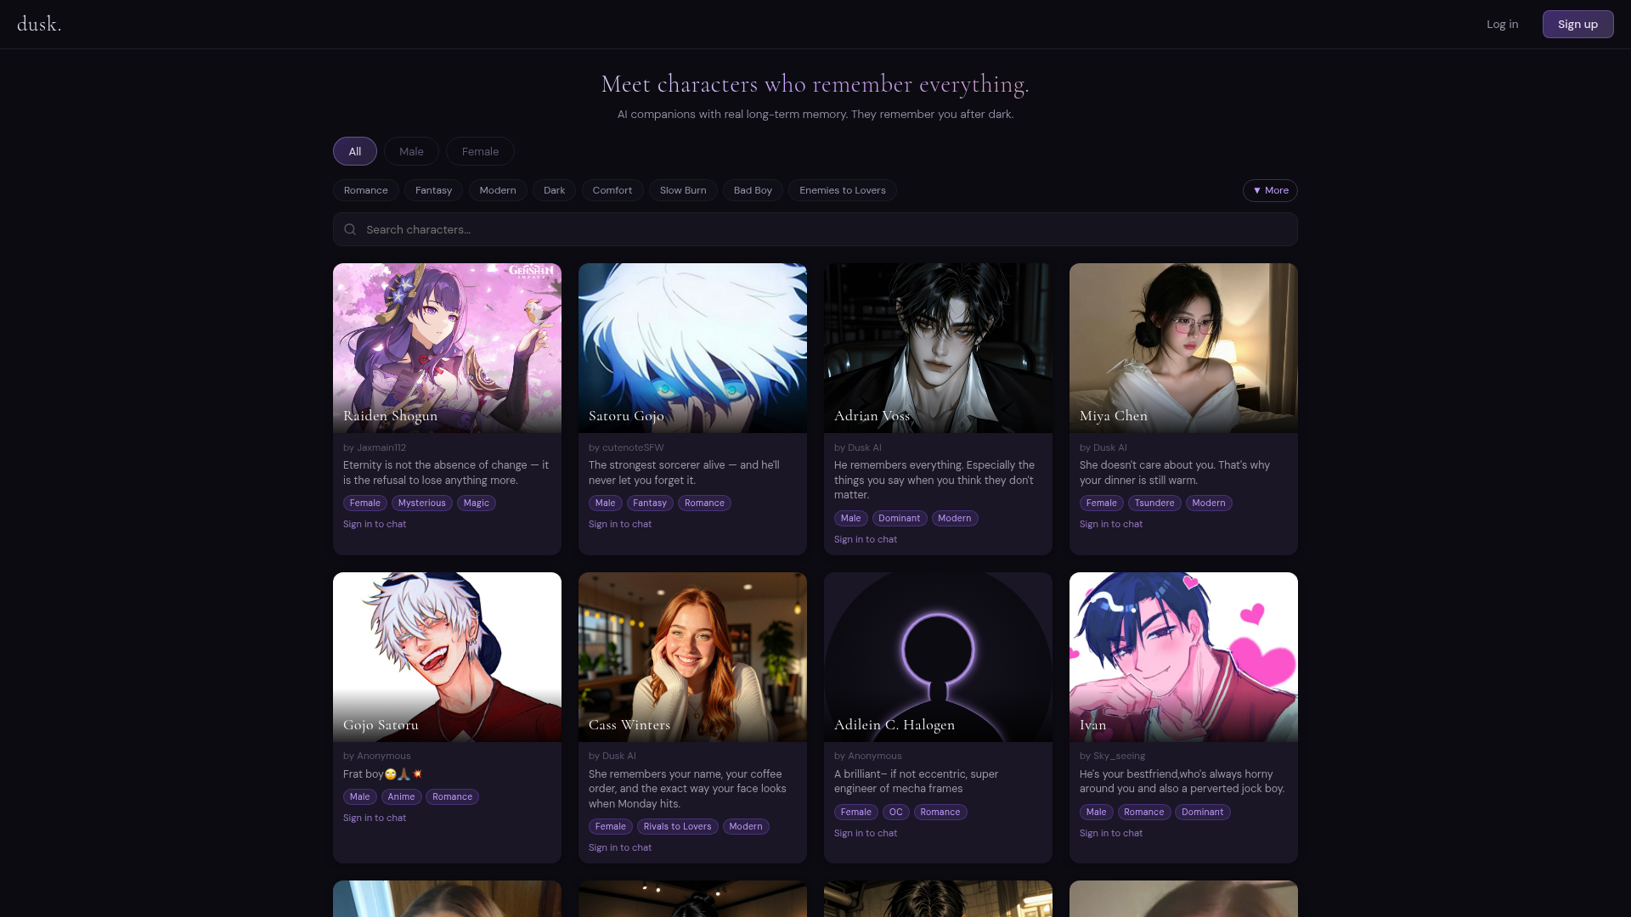Click the Mysterious tag on Raiden Shogun
The height and width of the screenshot is (917, 1631).
pos(422,503)
